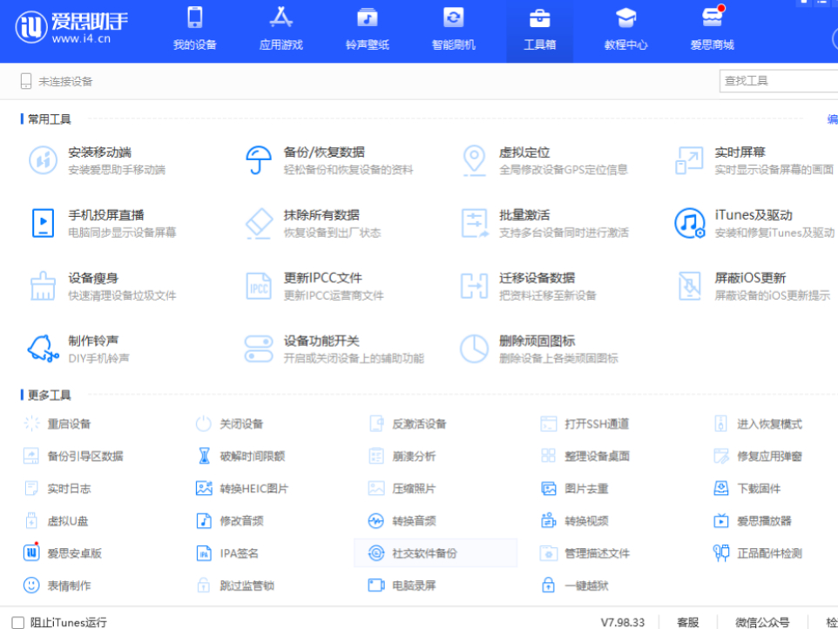Screen dimensions: 838x629
Task: Open 爱思安卓版 tool
Action: point(63,553)
